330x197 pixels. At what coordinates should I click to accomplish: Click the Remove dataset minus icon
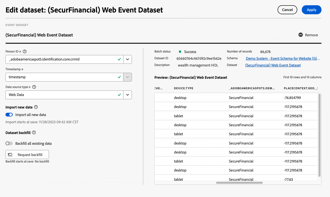point(301,35)
